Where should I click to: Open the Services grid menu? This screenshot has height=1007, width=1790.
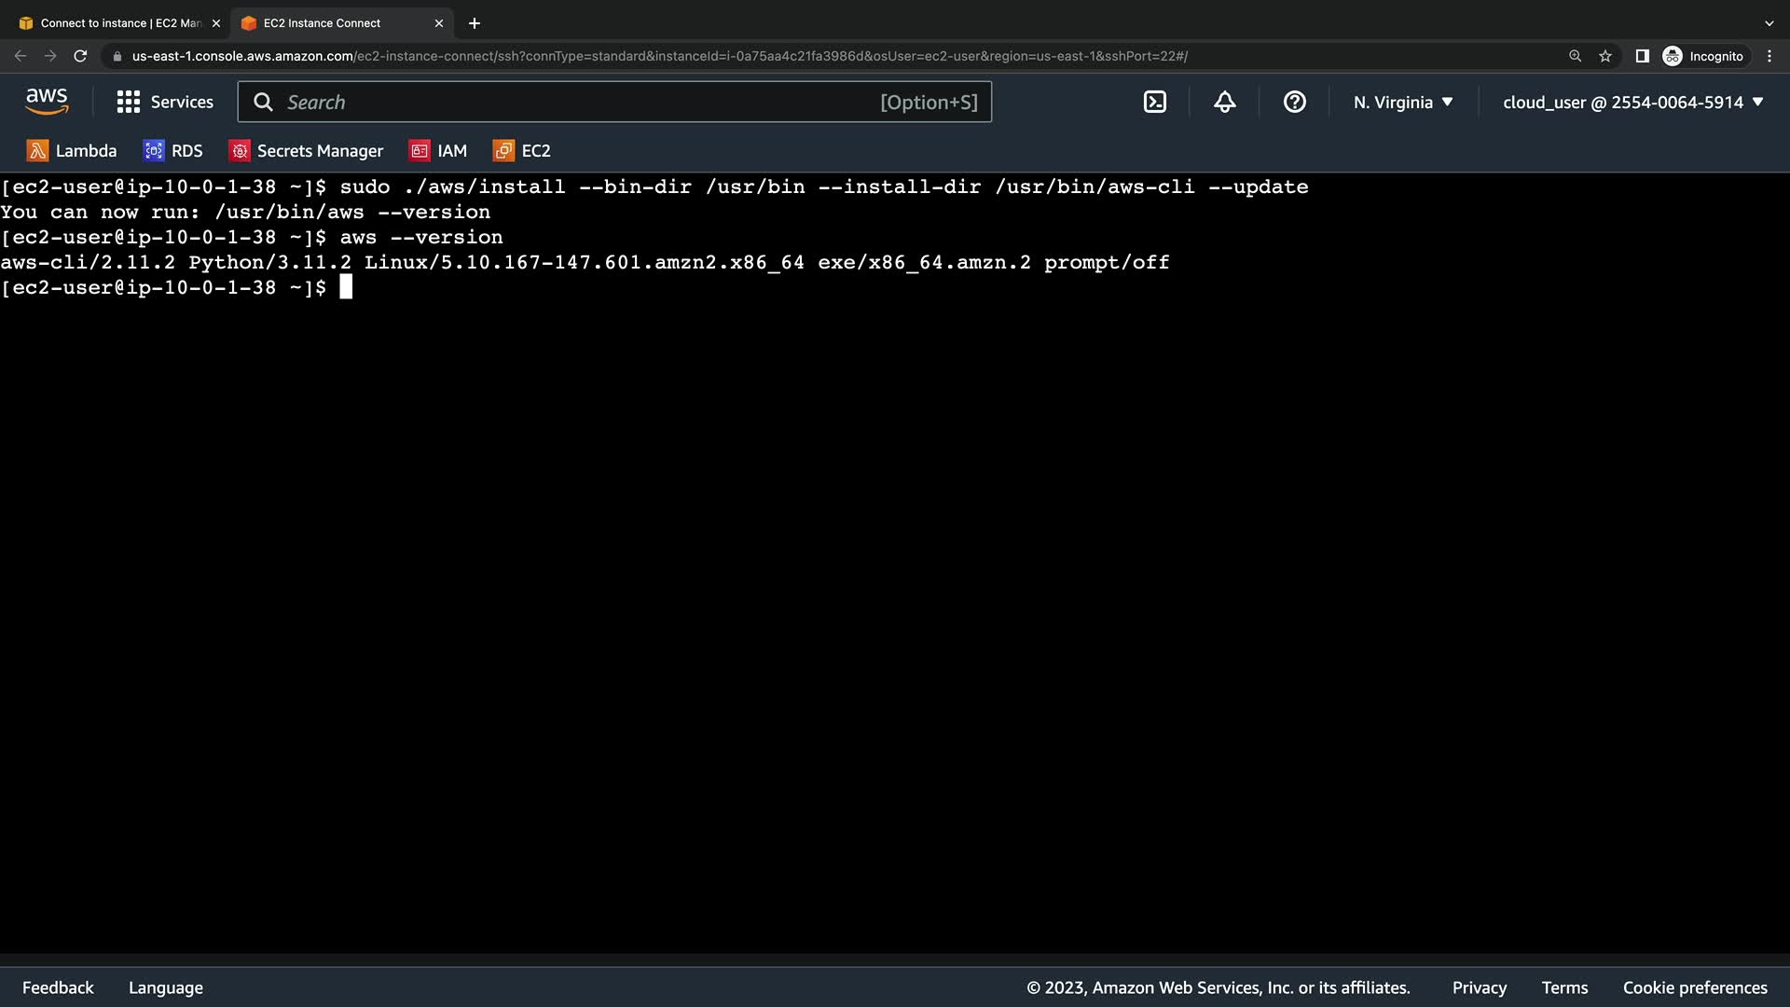[165, 103]
